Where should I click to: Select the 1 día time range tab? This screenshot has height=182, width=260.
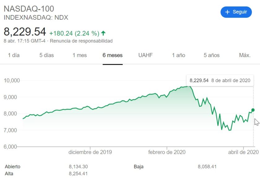click(x=14, y=55)
